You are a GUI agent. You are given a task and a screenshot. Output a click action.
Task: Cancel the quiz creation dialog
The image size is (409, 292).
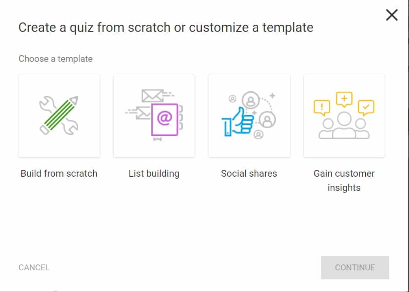pos(34,268)
